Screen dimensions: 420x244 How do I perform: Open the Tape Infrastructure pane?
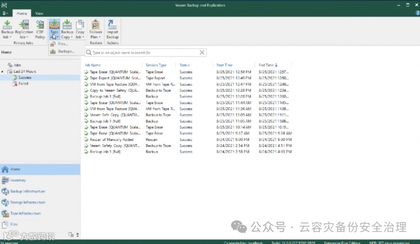[x=40, y=213]
